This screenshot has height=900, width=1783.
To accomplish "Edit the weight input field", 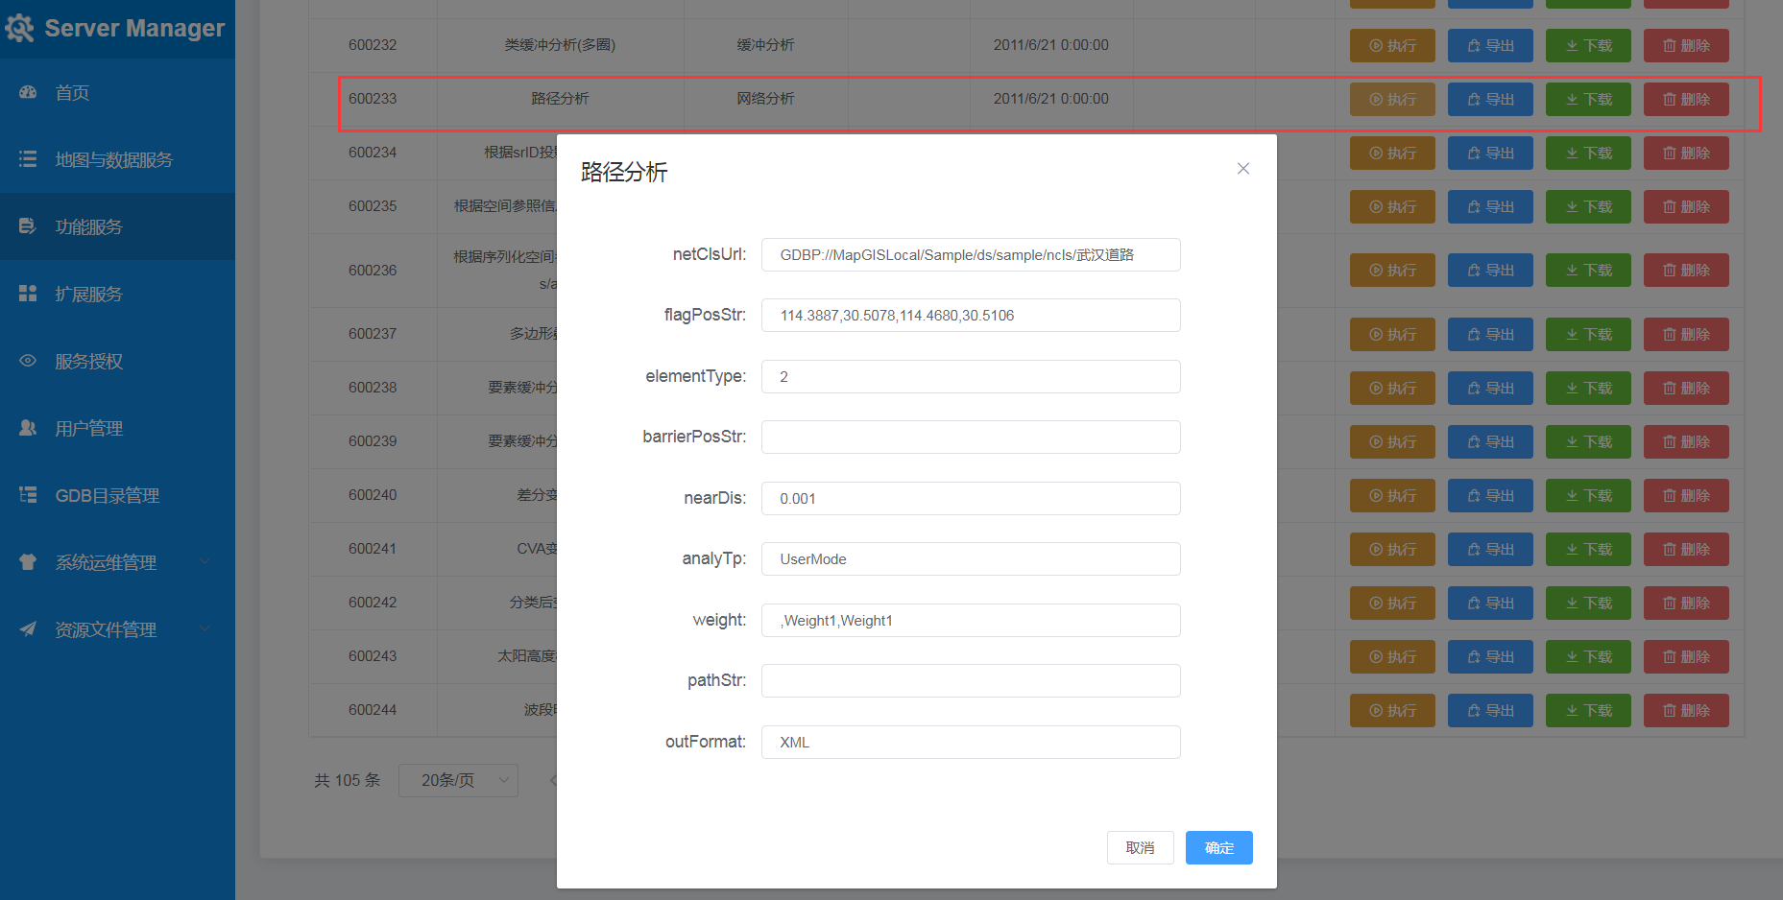I will click(971, 621).
